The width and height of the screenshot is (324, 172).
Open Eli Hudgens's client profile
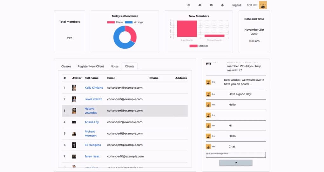pyautogui.click(x=93, y=145)
